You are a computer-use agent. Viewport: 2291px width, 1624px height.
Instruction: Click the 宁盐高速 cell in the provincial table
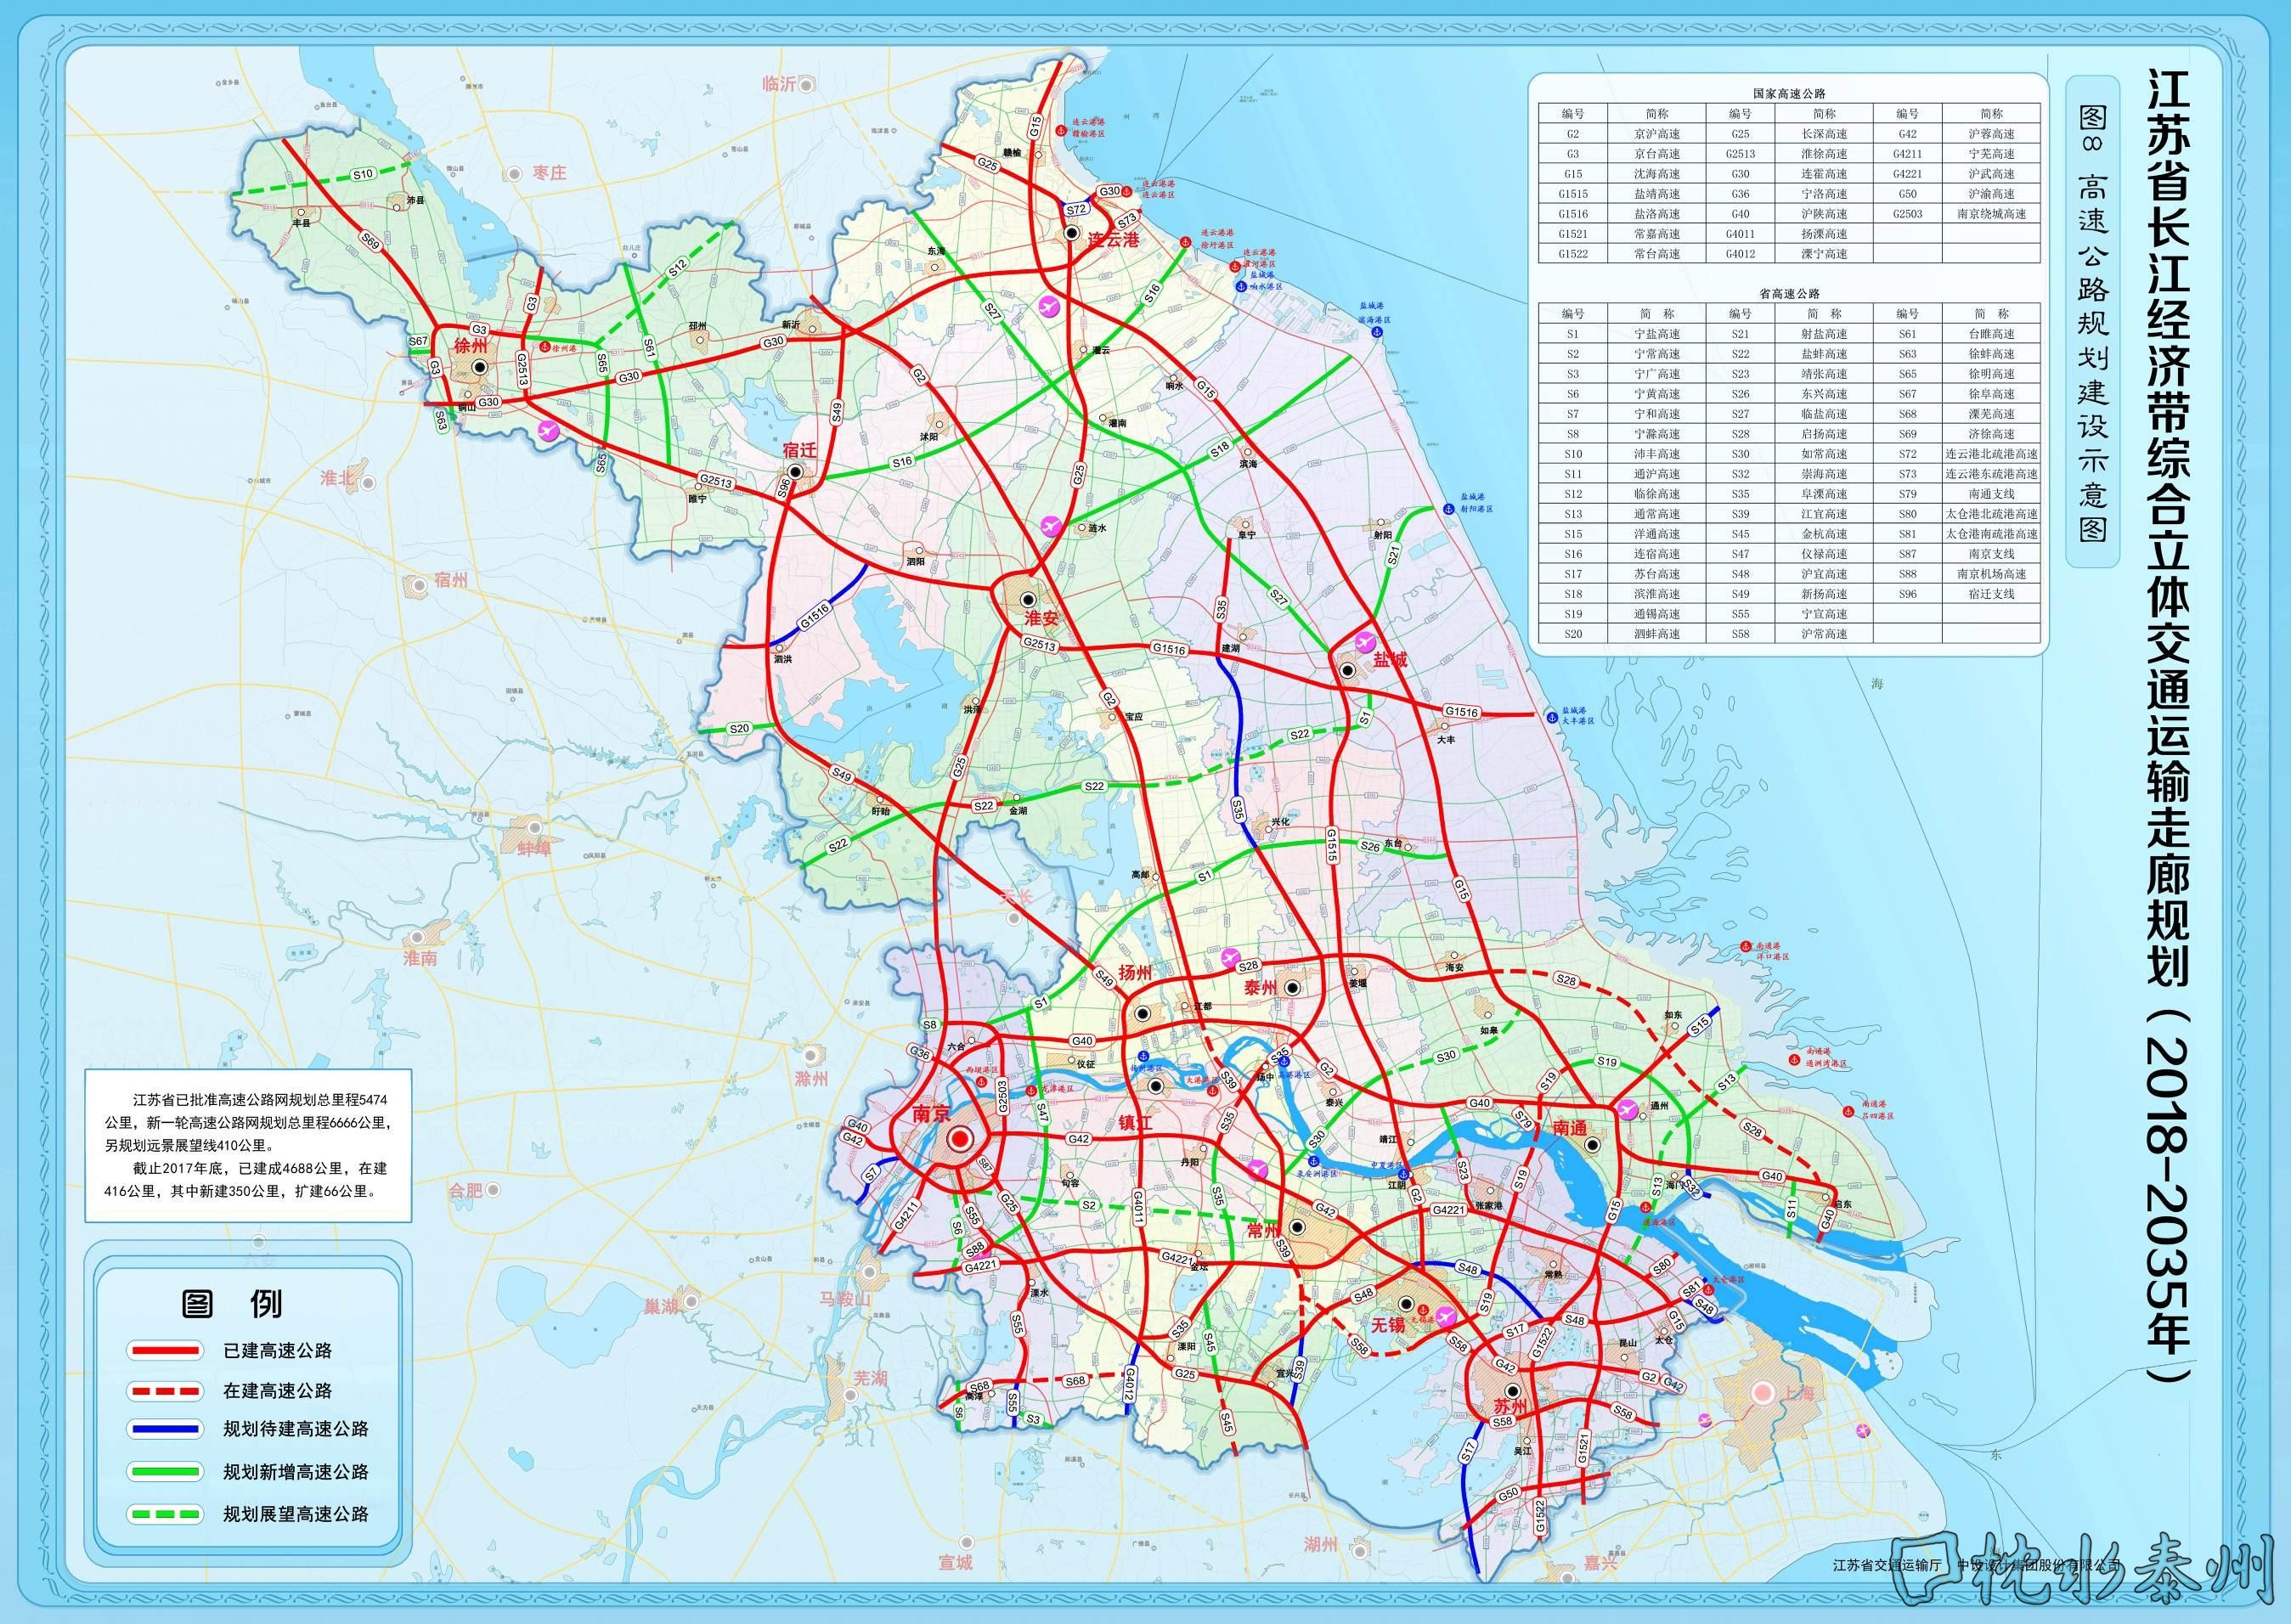1656,334
